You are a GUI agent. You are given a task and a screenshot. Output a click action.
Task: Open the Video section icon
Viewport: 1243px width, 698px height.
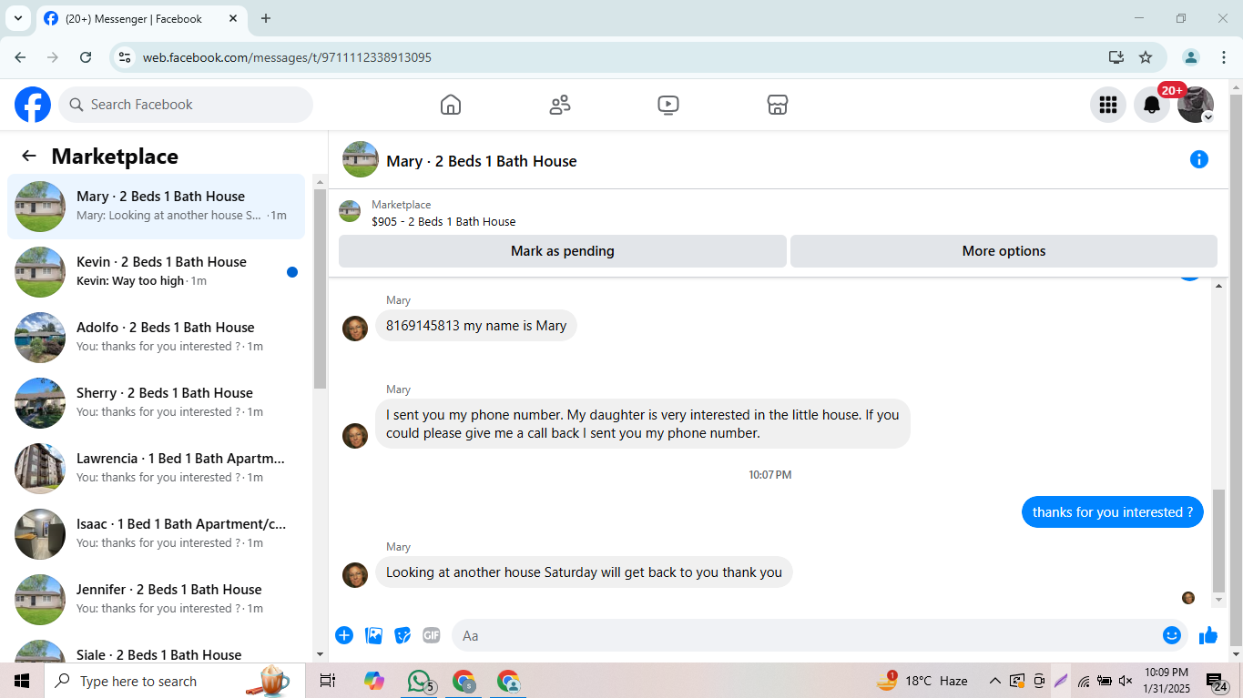[668, 105]
